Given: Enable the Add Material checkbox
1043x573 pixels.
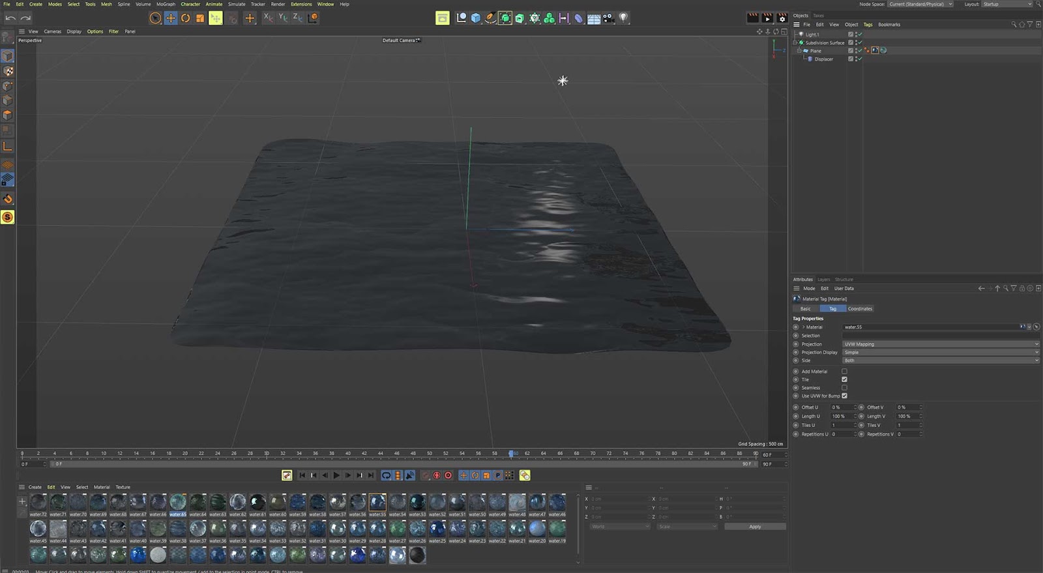Looking at the screenshot, I should click(x=844, y=372).
